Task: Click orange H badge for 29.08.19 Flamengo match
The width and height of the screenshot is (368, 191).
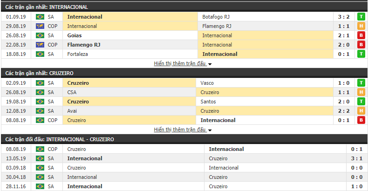Action: pos(361,26)
